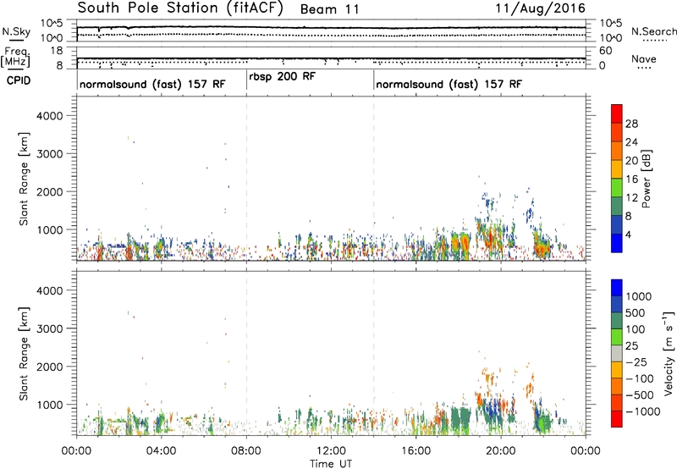Click the 'rbsp 200 RF' mode label
The image size is (677, 469).
(283, 76)
